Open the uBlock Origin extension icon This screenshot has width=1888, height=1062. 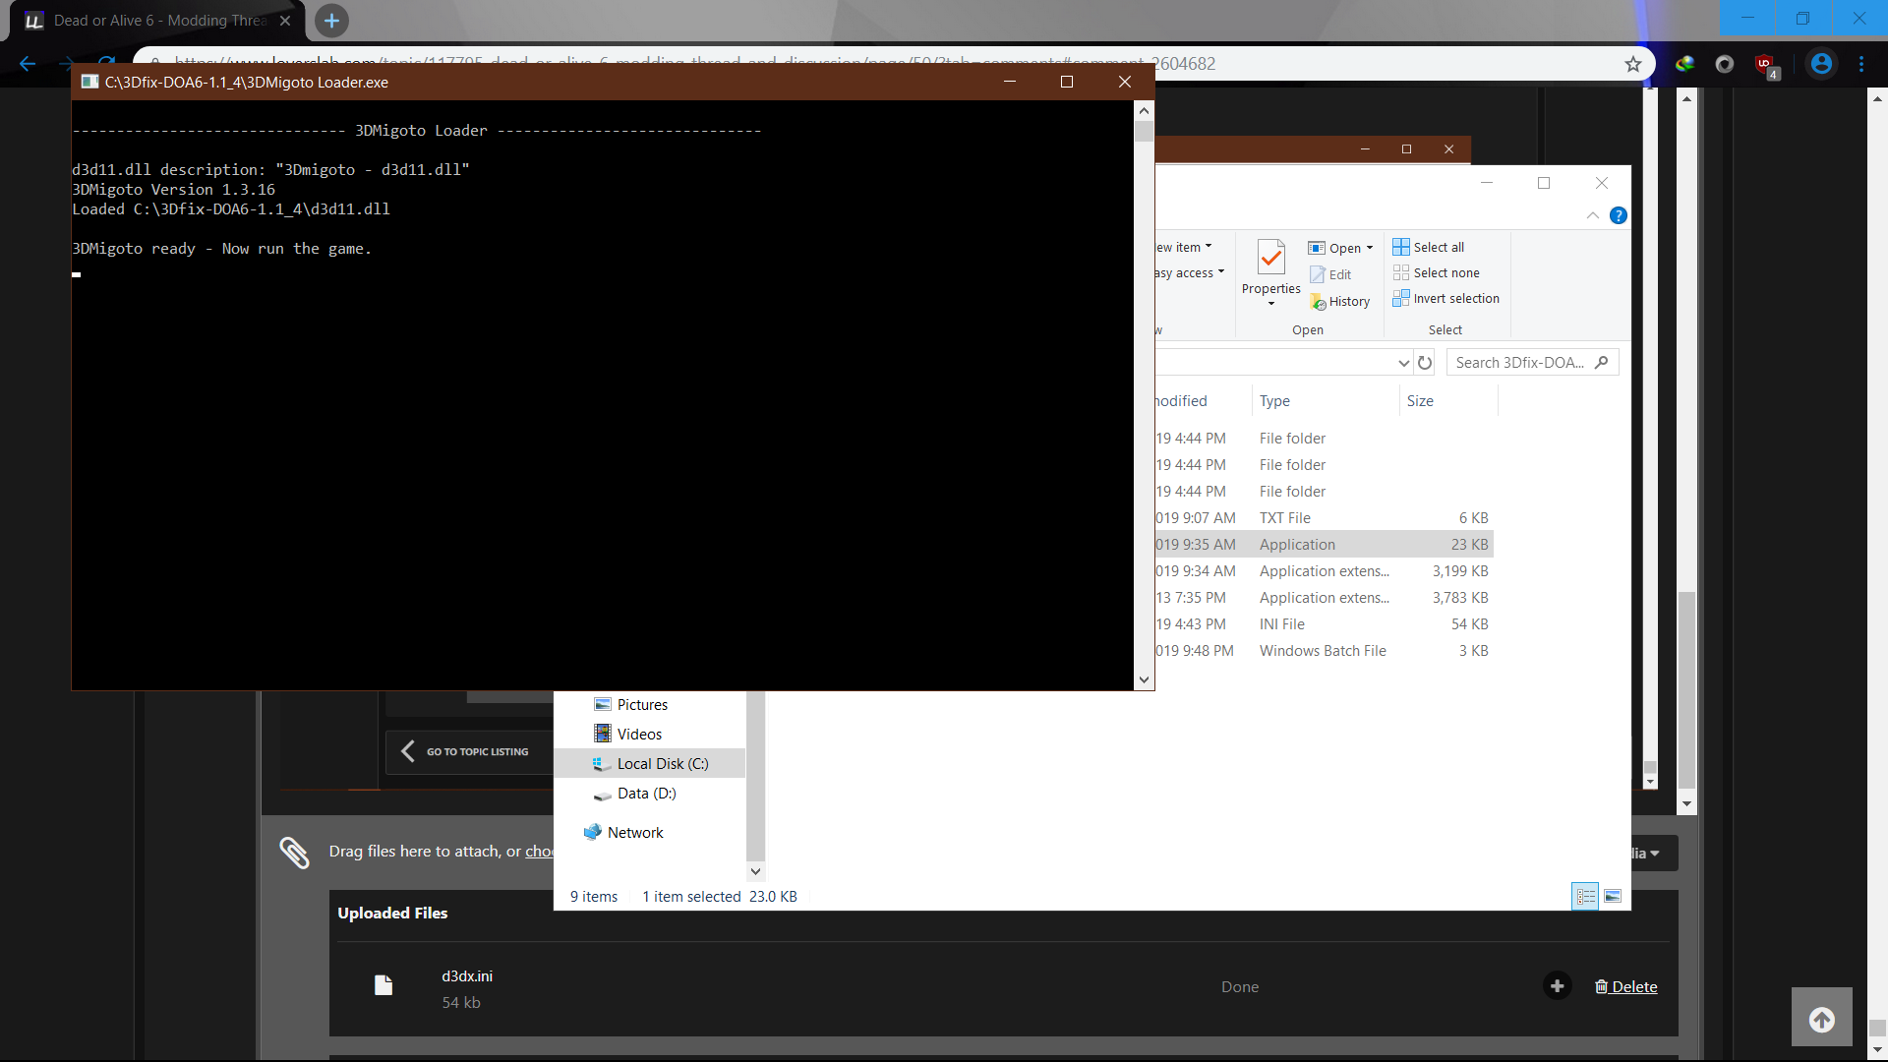1766,65
